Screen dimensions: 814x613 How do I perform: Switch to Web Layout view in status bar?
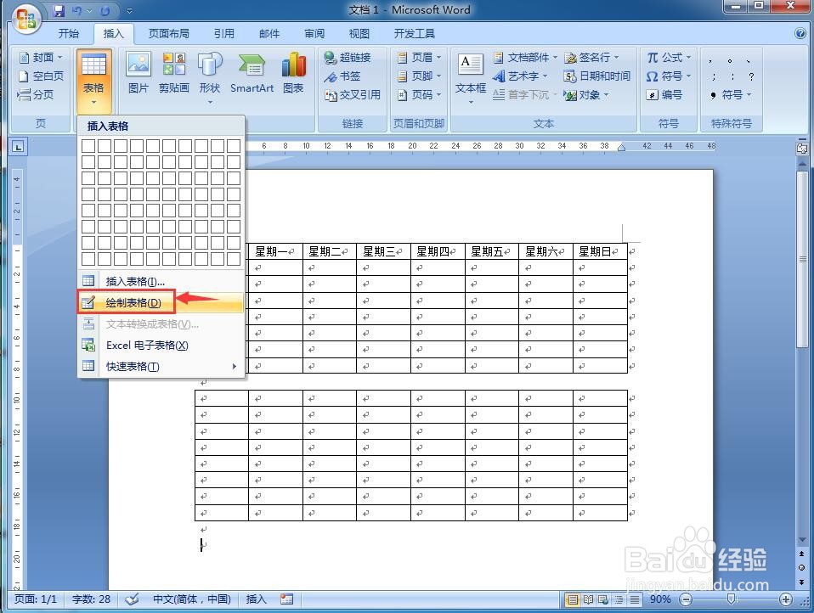(605, 599)
